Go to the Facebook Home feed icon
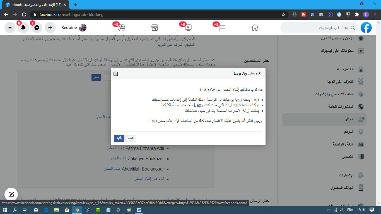381x214 pixels. [x=255, y=28]
